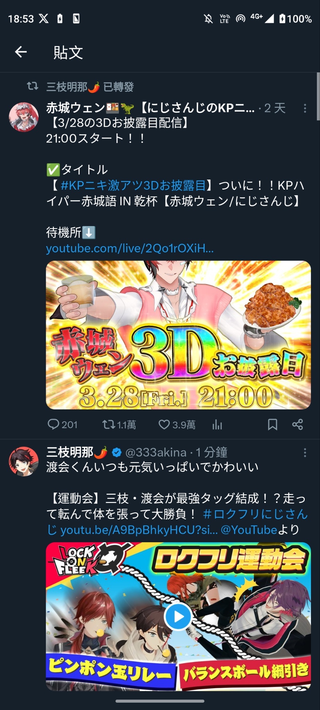Screen dimensions: 320x710
Task: Tap hashtag #ロクフリにじさんじ
Action: 177,522
